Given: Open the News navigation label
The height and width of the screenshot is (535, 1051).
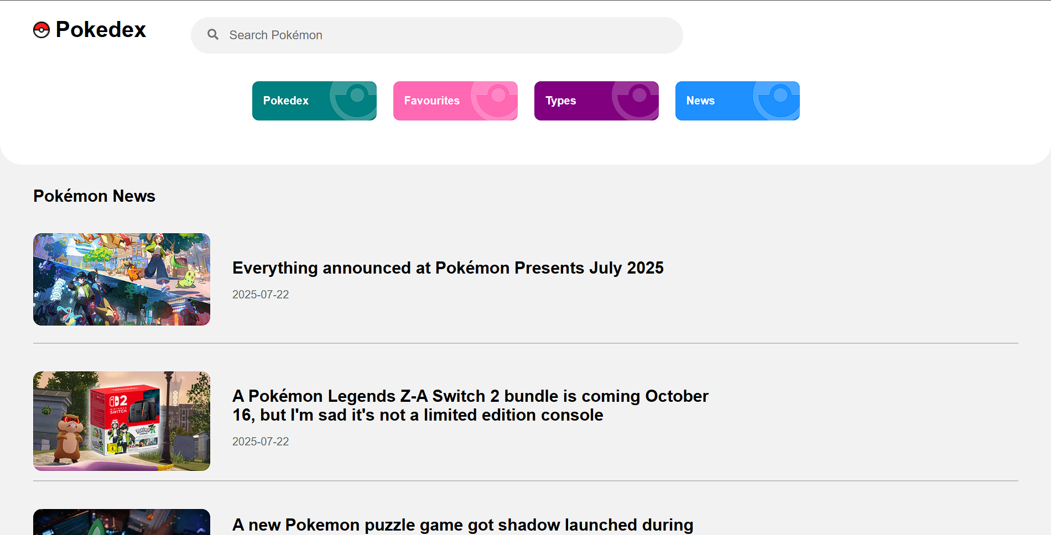Looking at the screenshot, I should [x=700, y=101].
